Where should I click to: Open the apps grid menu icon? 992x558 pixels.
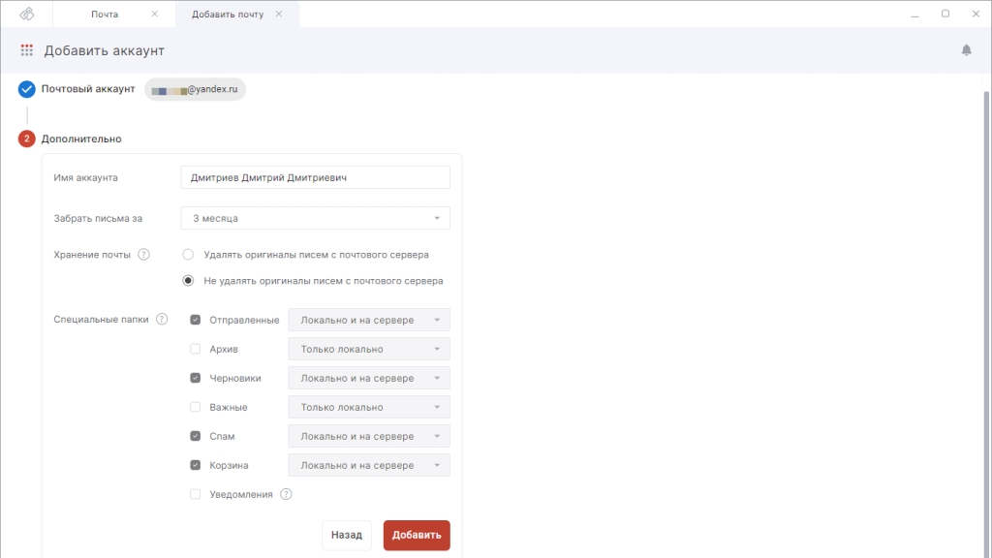click(27, 50)
